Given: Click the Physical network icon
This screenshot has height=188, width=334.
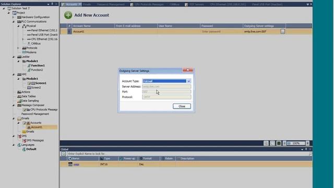Looking at the screenshot, I should tap(24, 26).
